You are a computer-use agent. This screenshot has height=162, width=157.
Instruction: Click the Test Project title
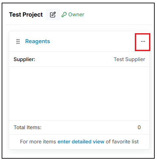(x=26, y=15)
